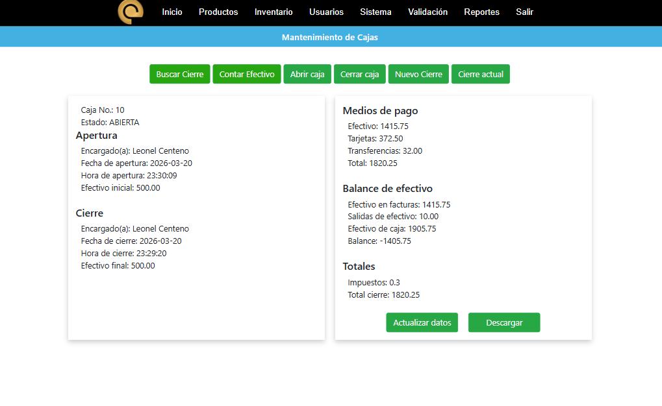
Task: Click Fecha de apertura: 2026-03-20
Action: click(x=136, y=163)
